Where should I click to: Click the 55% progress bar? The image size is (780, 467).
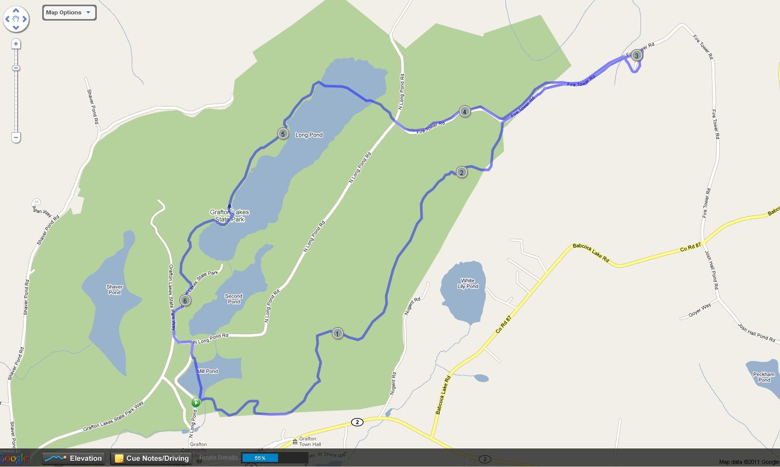[275, 458]
